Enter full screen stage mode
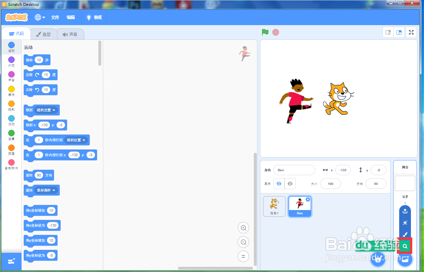 pyautogui.click(x=412, y=32)
